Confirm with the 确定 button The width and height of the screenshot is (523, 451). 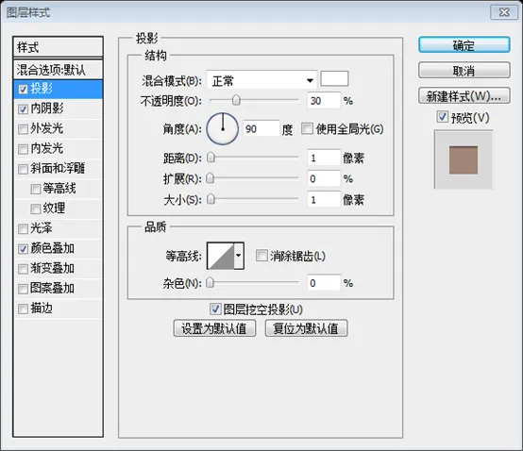464,45
